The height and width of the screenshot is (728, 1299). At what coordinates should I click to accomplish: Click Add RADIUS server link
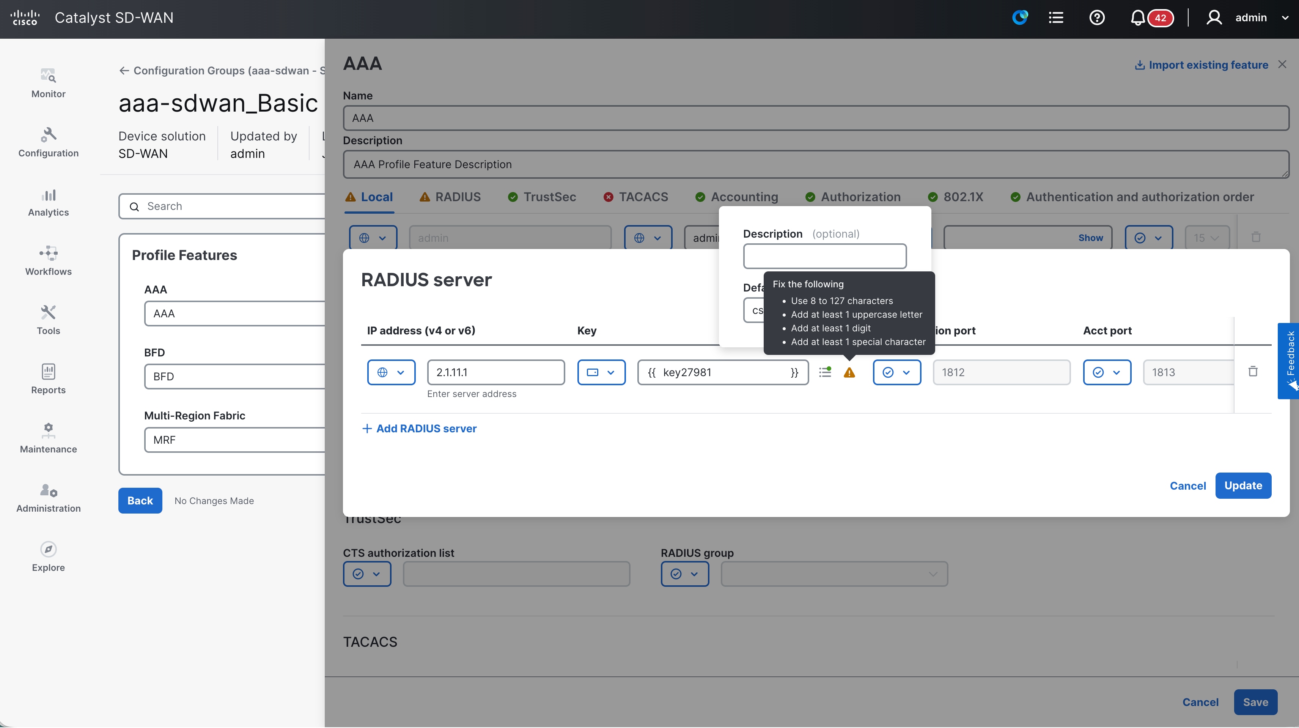click(419, 429)
